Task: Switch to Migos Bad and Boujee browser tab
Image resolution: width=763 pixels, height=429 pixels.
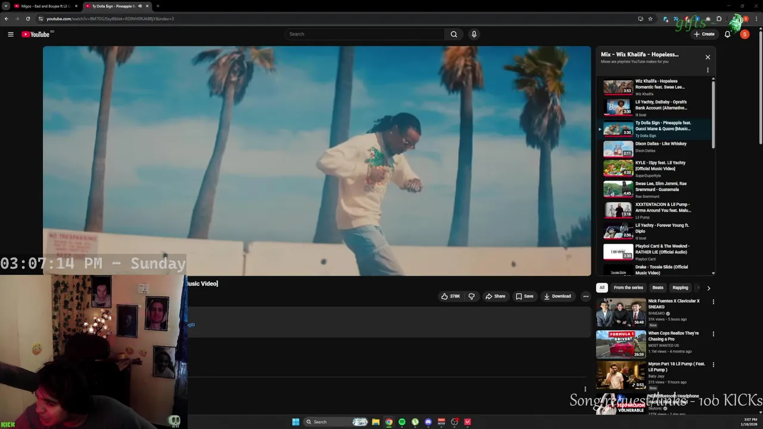Action: (45, 6)
